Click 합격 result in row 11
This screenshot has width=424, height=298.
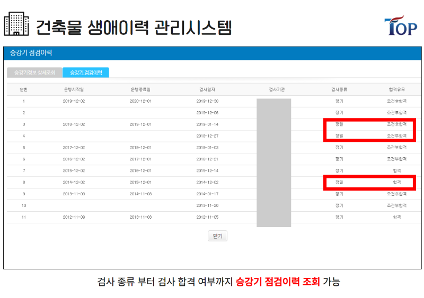396,217
